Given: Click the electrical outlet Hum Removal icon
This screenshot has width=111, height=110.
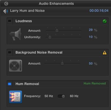Looking at the screenshot, I should [16, 97].
